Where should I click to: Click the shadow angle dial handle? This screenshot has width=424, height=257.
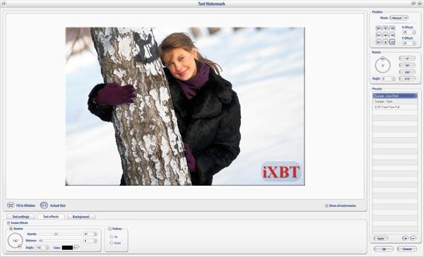[20, 246]
